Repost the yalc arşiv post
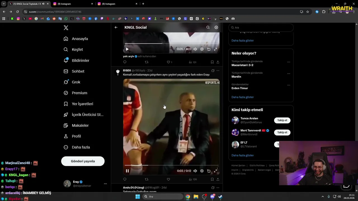Viewport: 358px width, 201px height. [x=147, y=62]
